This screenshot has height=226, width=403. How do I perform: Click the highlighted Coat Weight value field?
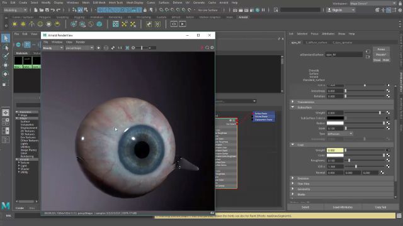pos(335,150)
